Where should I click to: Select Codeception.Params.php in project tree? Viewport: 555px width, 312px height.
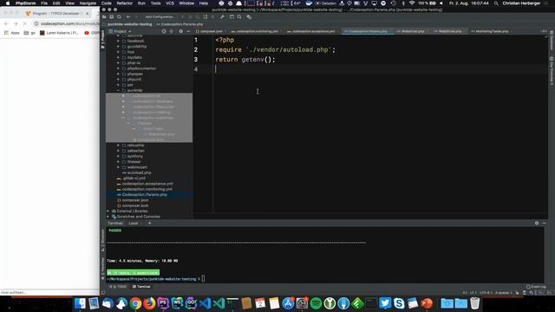(145, 194)
